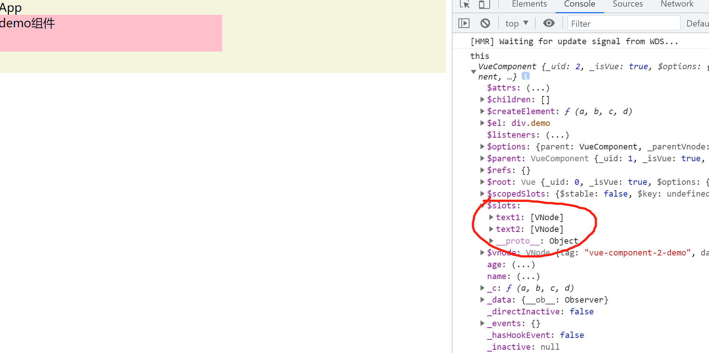Expand the text1 VNode slot
709x353 pixels.
(x=491, y=217)
